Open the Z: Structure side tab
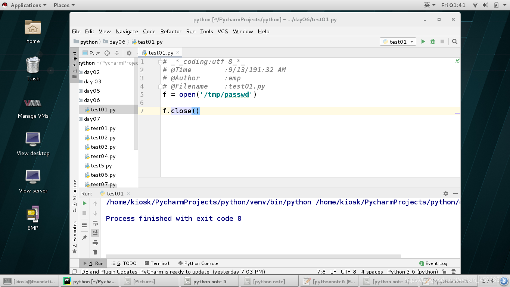This screenshot has width=510, height=287. (x=74, y=196)
